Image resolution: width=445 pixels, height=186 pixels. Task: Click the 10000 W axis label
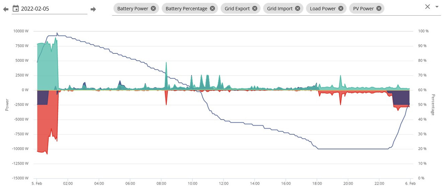click(22, 31)
